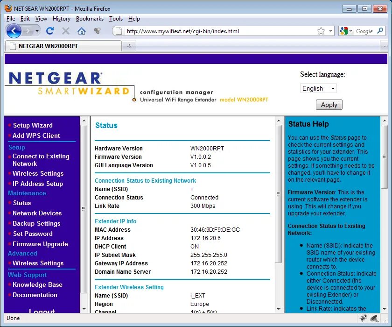Image resolution: width=392 pixels, height=327 pixels.
Task: Open IP Address Setup page
Action: [x=38, y=184]
